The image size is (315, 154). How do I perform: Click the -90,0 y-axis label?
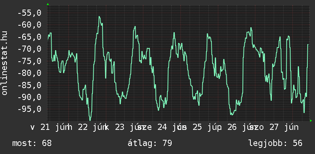29,97
